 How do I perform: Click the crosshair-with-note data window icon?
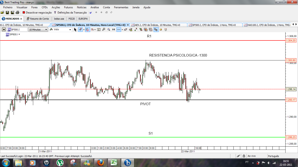[104, 30]
